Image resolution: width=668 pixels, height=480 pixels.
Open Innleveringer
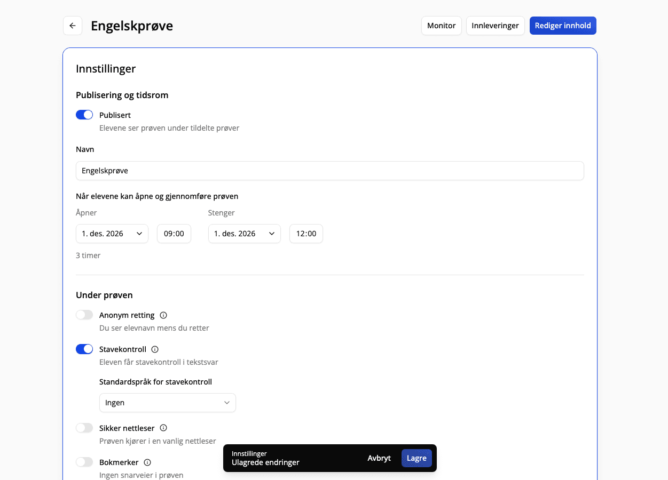[x=496, y=26]
